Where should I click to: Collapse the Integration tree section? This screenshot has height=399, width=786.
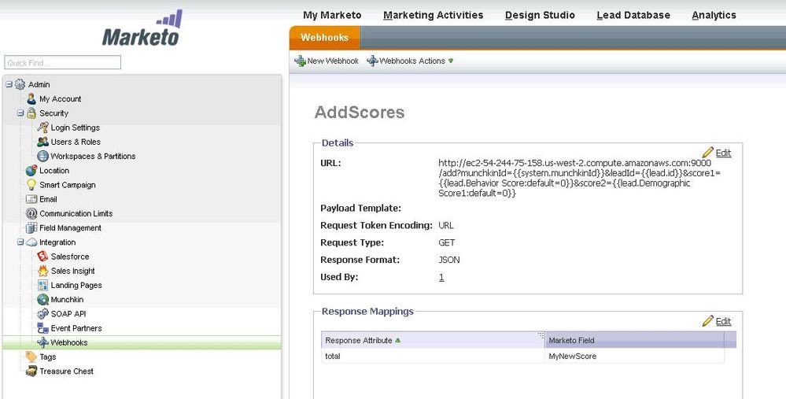tap(20, 242)
